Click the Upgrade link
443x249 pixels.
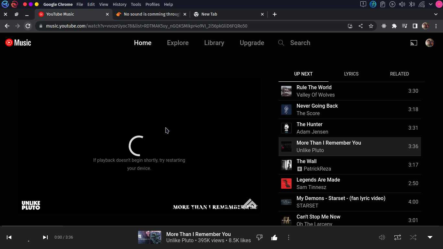point(252,43)
